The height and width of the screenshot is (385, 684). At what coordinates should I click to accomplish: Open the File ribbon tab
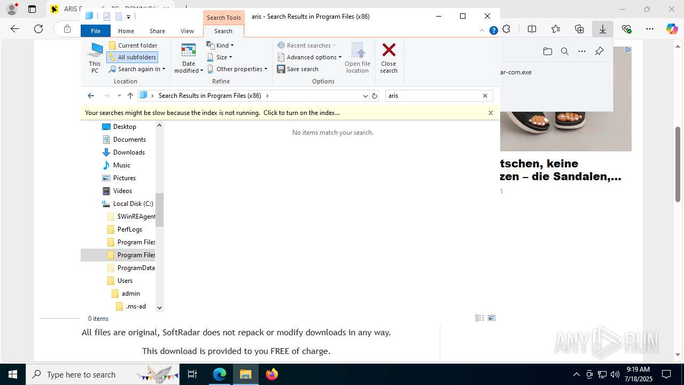(x=96, y=31)
